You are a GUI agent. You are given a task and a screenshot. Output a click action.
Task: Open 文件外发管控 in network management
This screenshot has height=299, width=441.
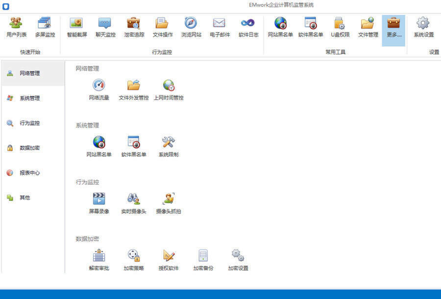click(x=134, y=90)
